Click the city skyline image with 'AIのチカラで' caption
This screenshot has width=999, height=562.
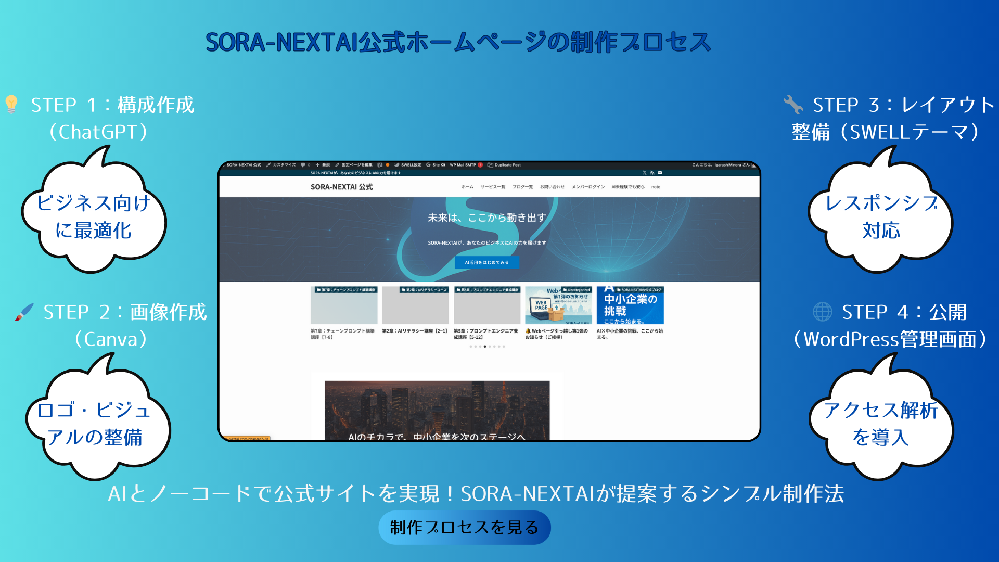click(437, 411)
